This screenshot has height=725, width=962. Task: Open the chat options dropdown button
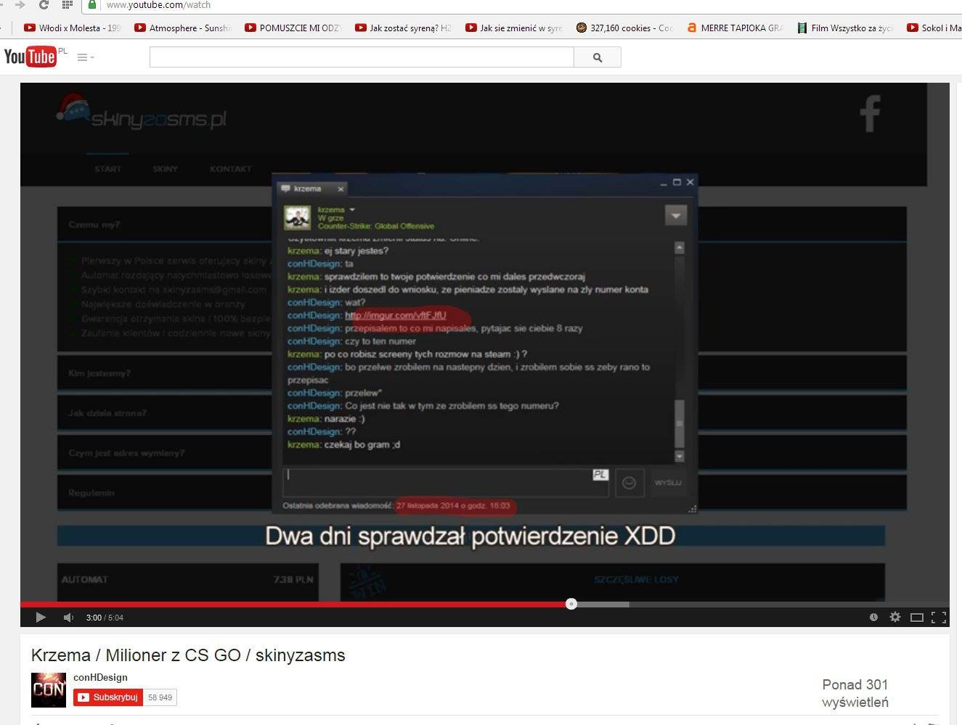675,216
